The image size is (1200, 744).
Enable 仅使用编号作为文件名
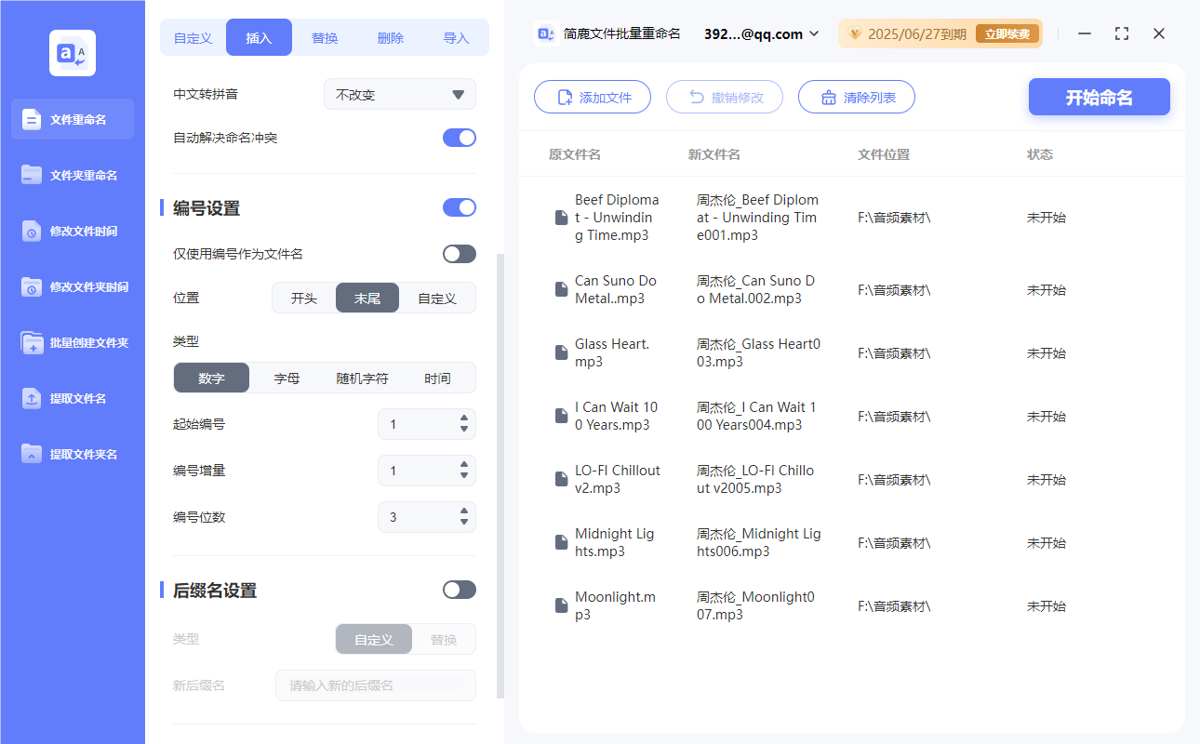point(459,253)
